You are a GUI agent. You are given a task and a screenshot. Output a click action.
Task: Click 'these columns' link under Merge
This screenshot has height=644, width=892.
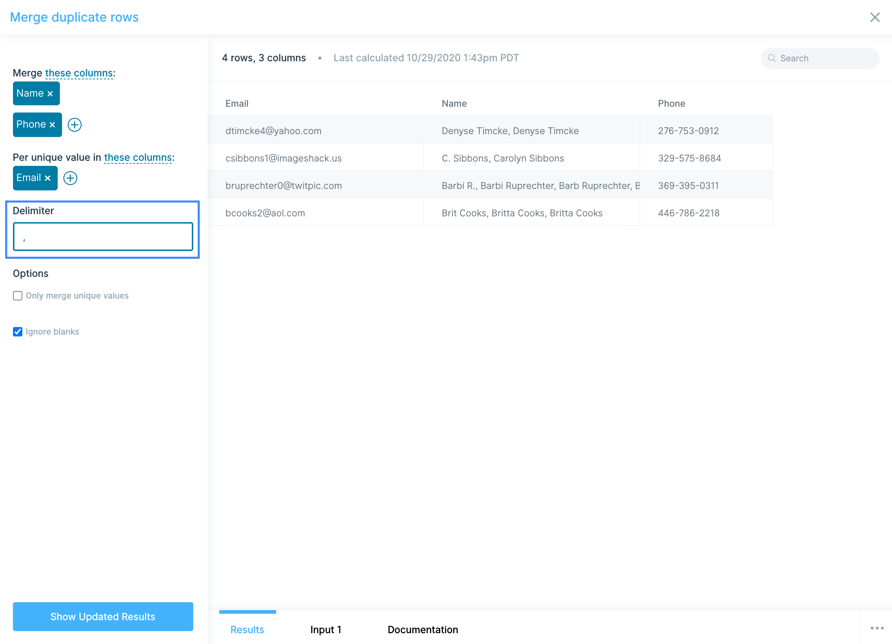(79, 73)
